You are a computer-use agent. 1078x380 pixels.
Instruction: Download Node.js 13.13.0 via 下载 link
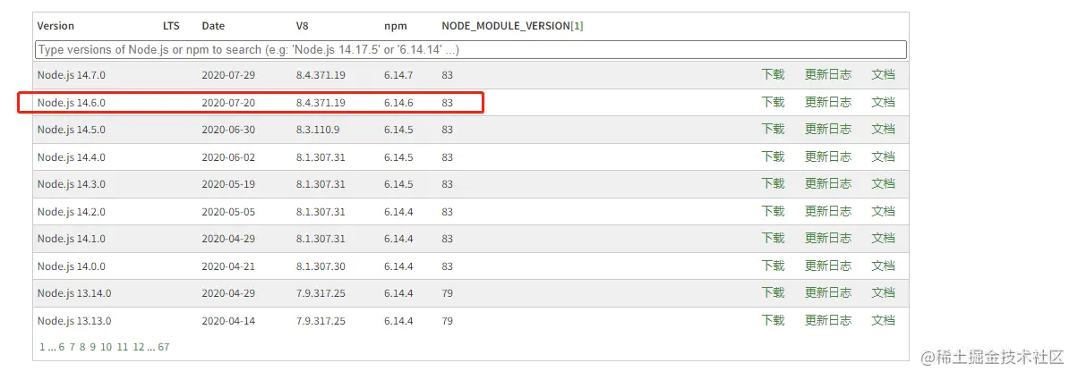[773, 321]
